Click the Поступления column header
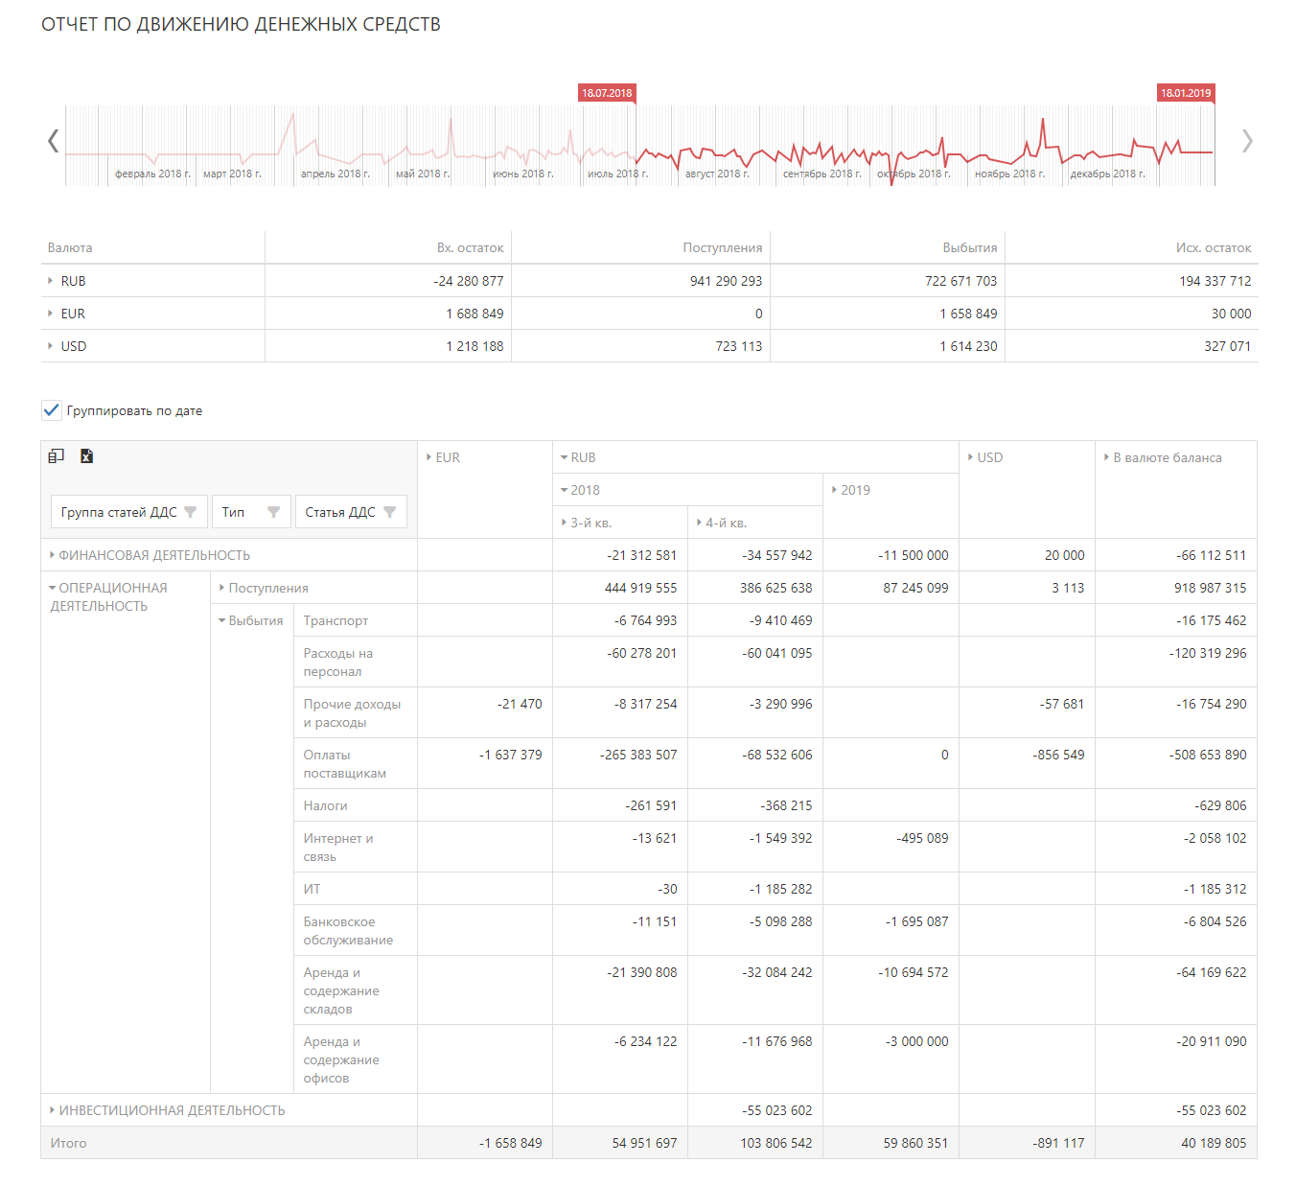The height and width of the screenshot is (1187, 1296). pyautogui.click(x=722, y=247)
